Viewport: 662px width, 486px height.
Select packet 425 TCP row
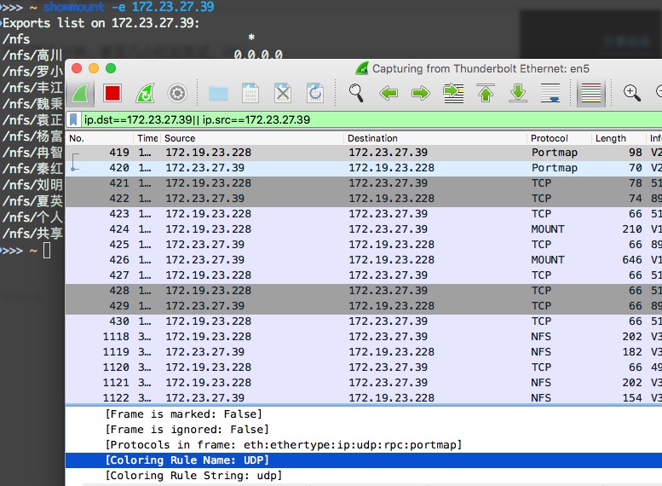click(x=364, y=244)
